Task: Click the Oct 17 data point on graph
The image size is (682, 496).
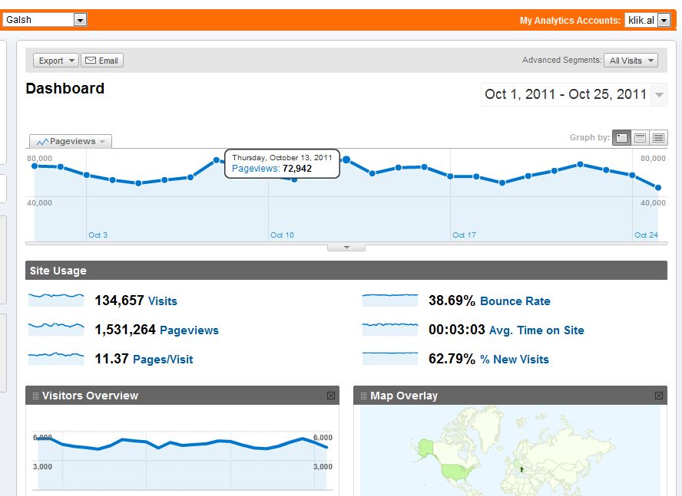Action: click(x=450, y=176)
